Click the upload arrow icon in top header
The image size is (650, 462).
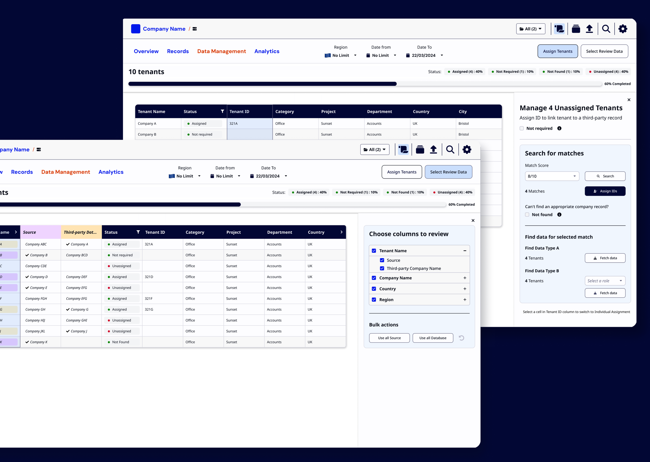click(589, 29)
